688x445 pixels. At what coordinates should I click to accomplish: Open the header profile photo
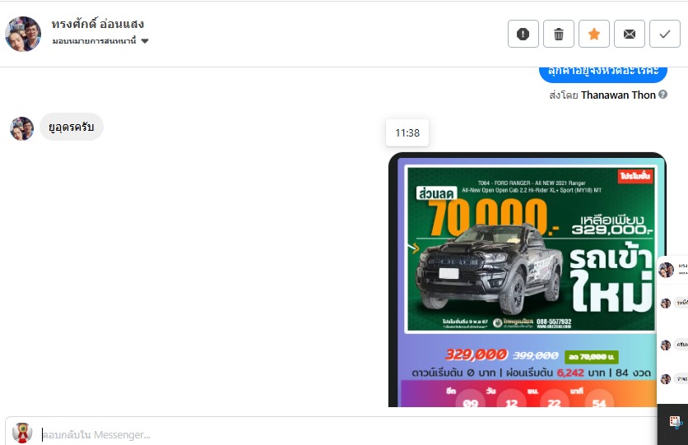(23, 34)
